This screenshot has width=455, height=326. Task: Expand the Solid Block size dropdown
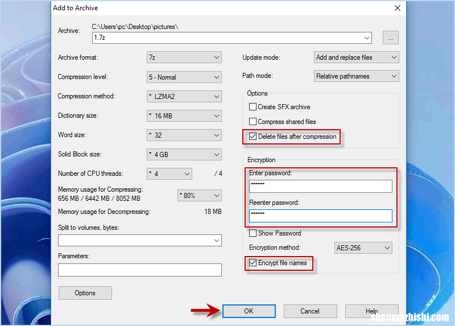(x=184, y=154)
